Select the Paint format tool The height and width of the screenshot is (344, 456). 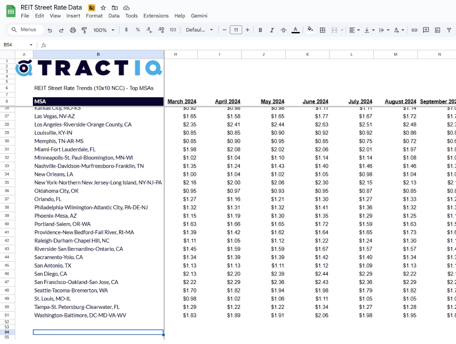click(84, 30)
